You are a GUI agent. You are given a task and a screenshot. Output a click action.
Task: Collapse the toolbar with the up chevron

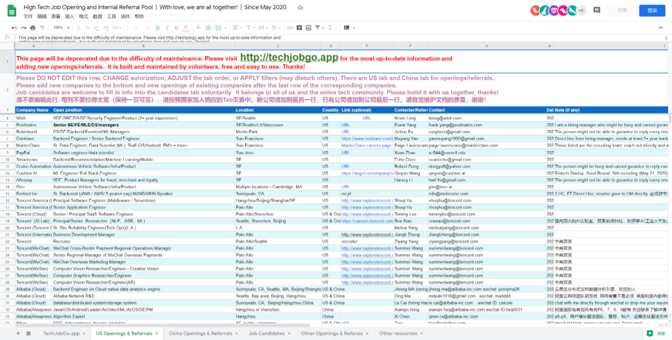660,28
